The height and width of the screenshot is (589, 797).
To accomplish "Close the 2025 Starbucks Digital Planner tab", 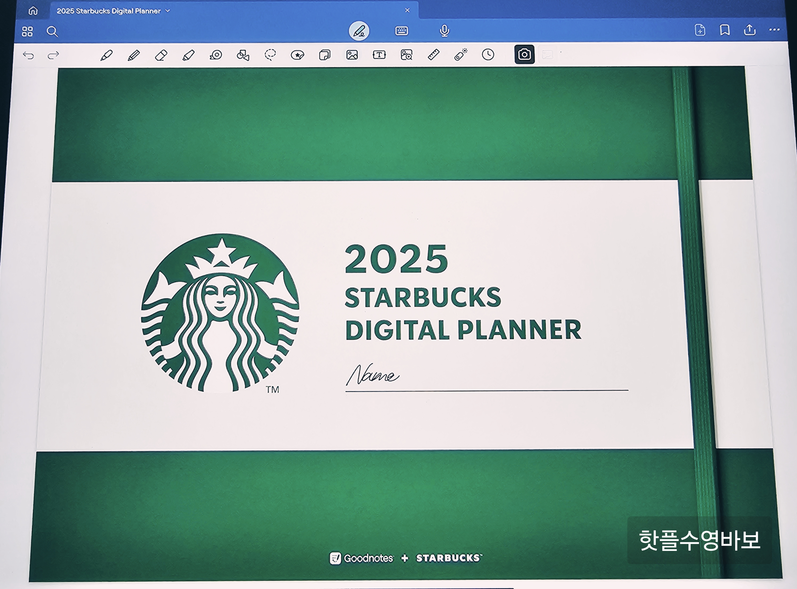I will click(x=407, y=10).
